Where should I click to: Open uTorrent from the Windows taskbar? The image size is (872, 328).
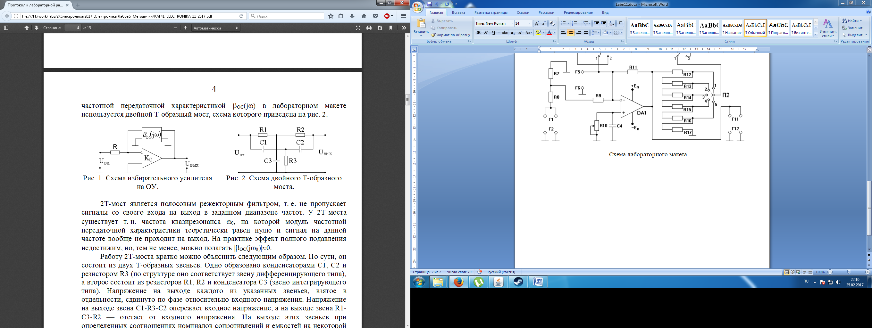[479, 282]
